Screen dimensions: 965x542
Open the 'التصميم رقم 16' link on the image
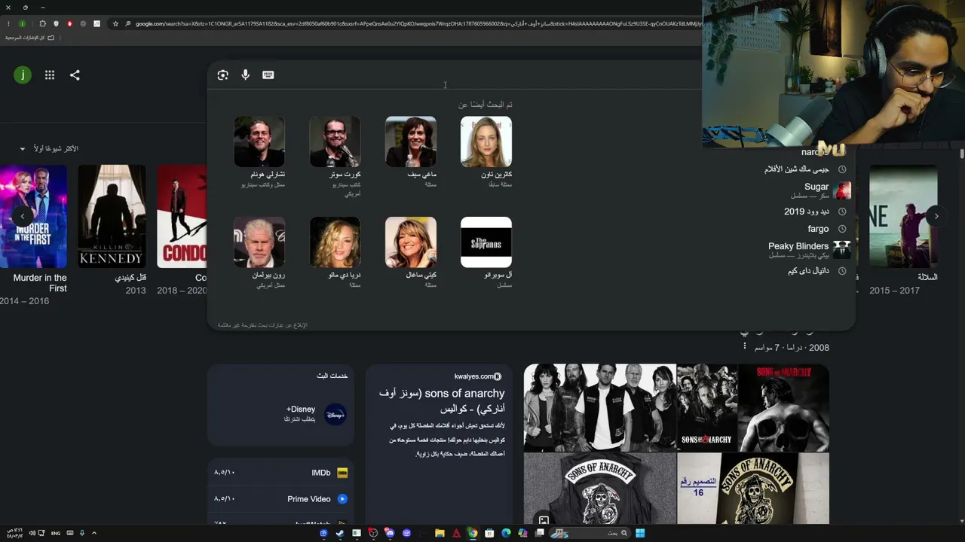[698, 486]
